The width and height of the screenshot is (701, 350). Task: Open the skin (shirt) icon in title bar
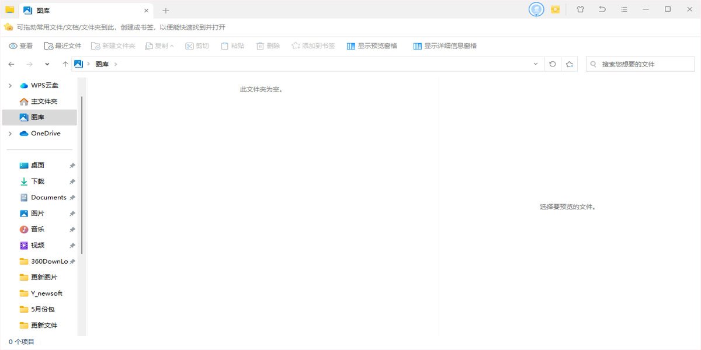tap(580, 9)
